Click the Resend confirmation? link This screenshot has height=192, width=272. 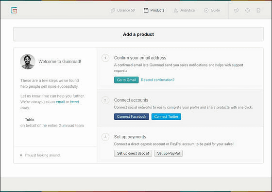(x=158, y=80)
